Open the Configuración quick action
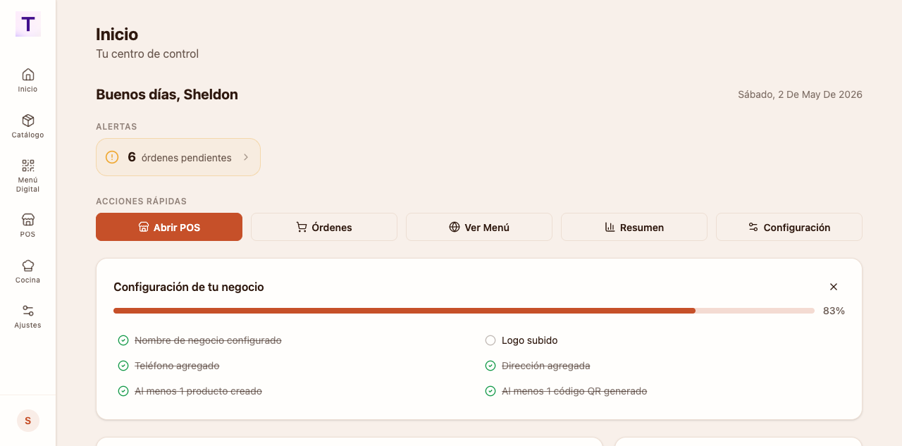Image resolution: width=902 pixels, height=446 pixels. [x=789, y=227]
